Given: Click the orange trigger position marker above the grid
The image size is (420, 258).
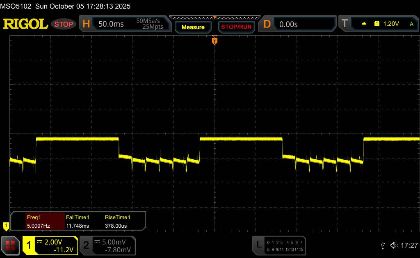Looking at the screenshot, I should tap(214, 41).
